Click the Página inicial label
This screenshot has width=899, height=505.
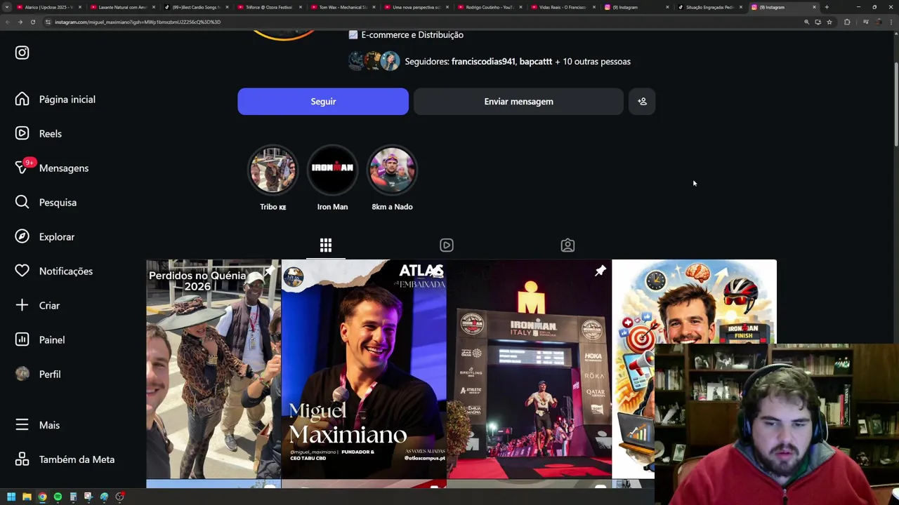point(67,100)
